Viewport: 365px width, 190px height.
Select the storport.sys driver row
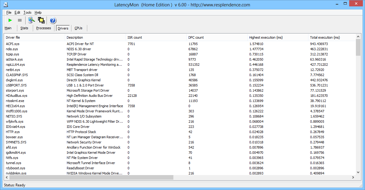(x=180, y=90)
